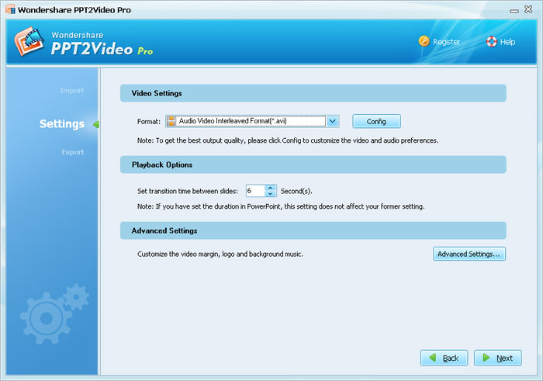
Task: Click the Help link text
Action: [x=507, y=42]
